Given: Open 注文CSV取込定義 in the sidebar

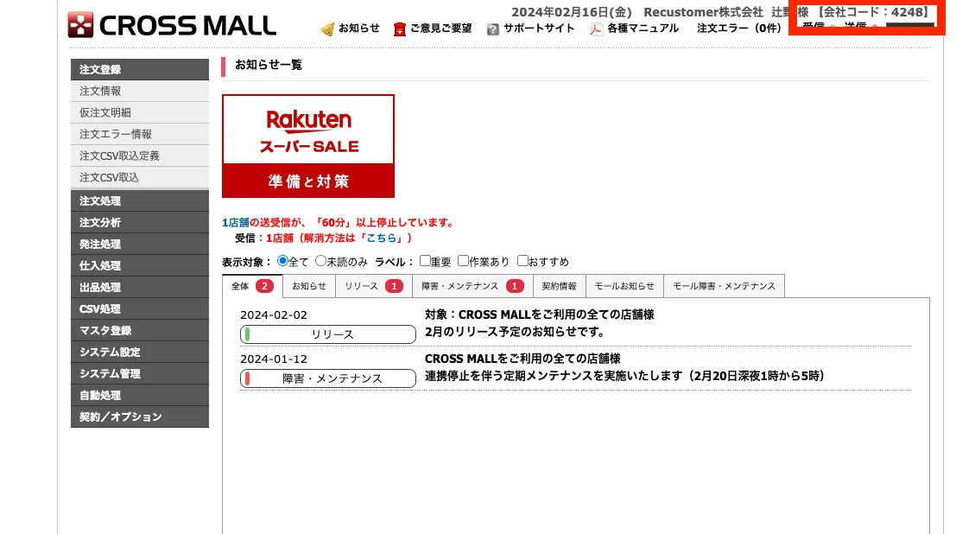Looking at the screenshot, I should pos(140,156).
